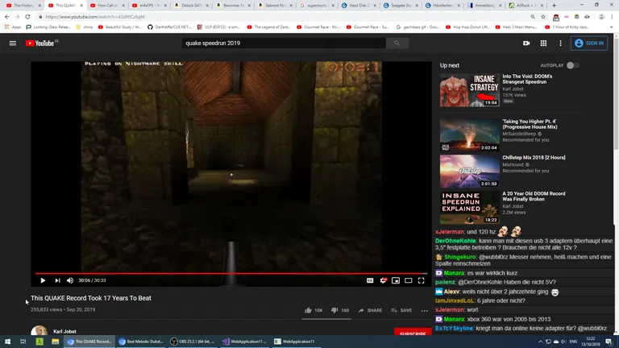Seek in the red video progress bar

coord(231,273)
